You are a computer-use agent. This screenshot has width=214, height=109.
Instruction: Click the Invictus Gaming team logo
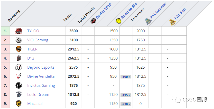point(18,86)
